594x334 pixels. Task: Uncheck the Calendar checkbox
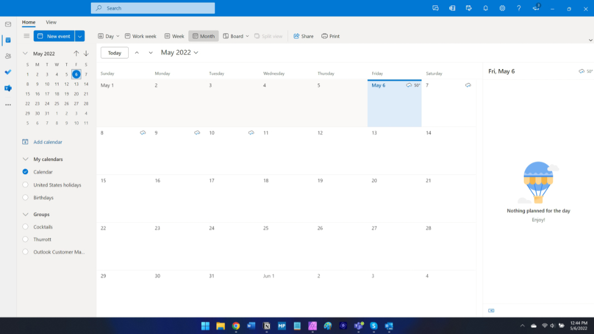click(x=25, y=172)
